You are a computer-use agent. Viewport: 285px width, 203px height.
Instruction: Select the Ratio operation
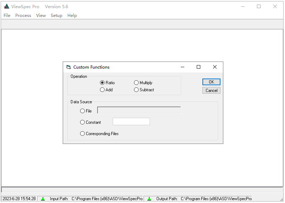pyautogui.click(x=107, y=83)
